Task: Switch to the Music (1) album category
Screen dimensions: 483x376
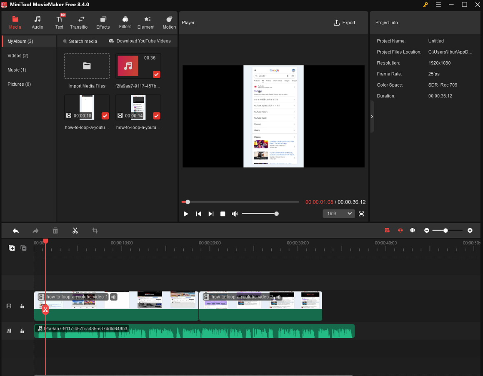Action: tap(17, 70)
